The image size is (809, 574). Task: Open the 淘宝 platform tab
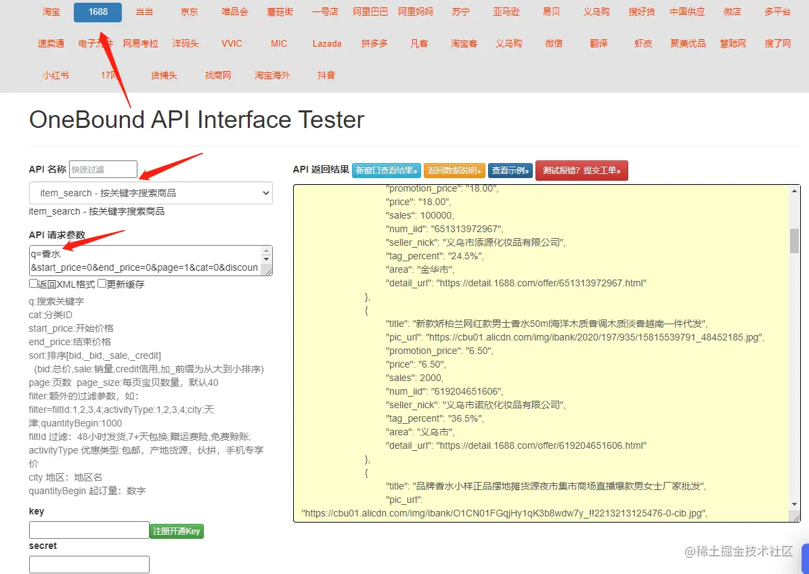click(51, 12)
